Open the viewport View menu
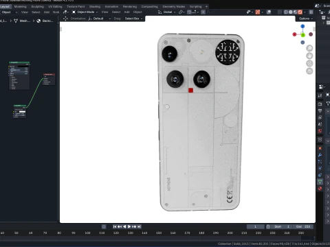Screen dimensions: 330x247 pyautogui.click(x=104, y=12)
